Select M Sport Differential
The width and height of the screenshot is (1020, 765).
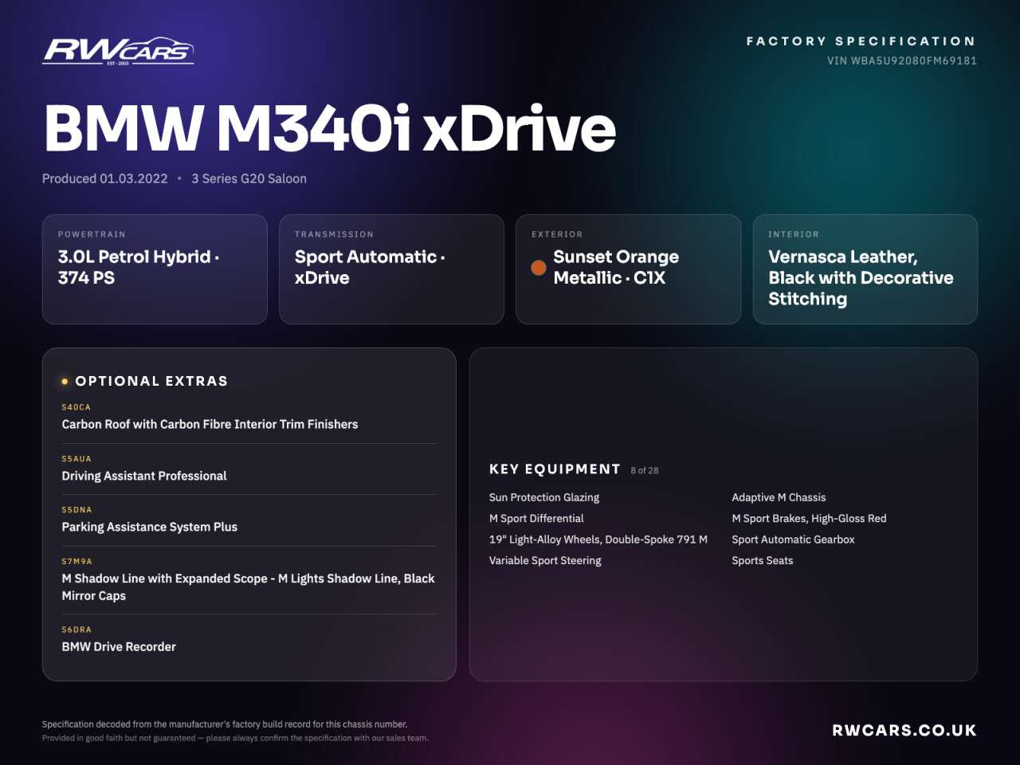pos(536,518)
